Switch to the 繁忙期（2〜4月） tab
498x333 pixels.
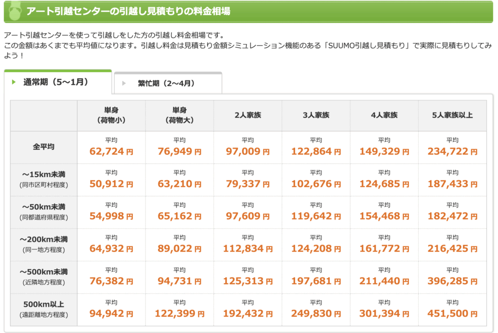point(168,83)
